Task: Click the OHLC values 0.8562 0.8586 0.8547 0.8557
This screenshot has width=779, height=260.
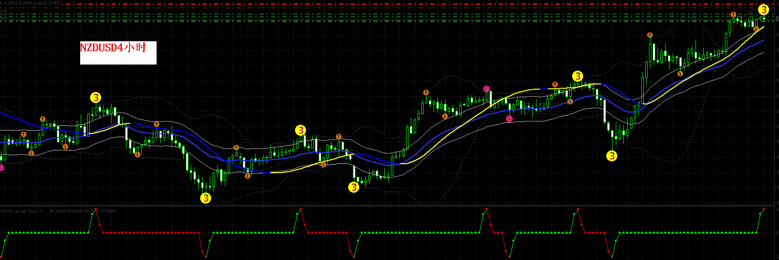Action: point(32,2)
